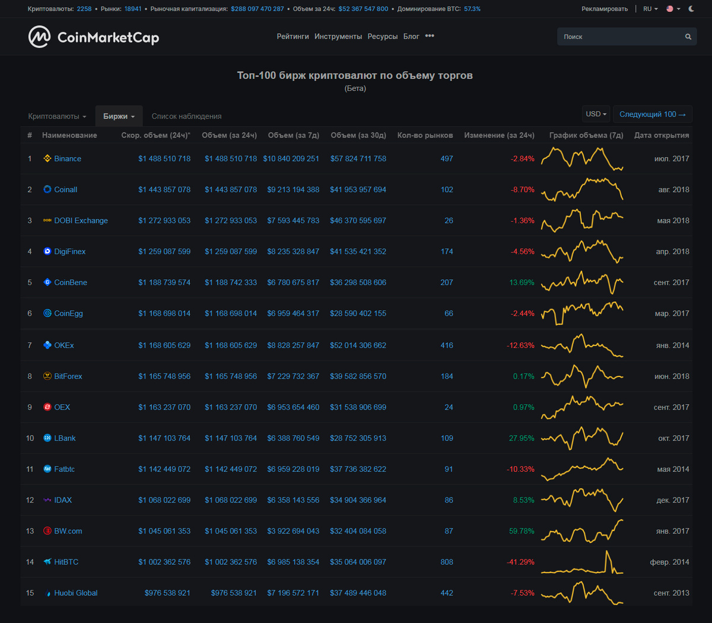Open the US flag currency selector
The height and width of the screenshot is (623, 712).
click(673, 9)
